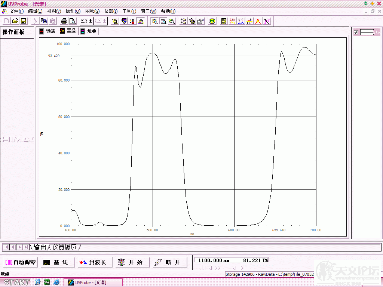Click the clipboard Paste icon

click(52, 21)
